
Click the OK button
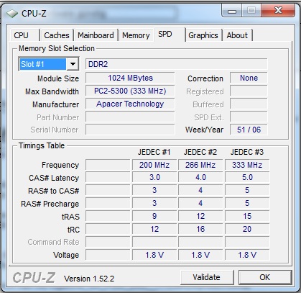[265, 277]
